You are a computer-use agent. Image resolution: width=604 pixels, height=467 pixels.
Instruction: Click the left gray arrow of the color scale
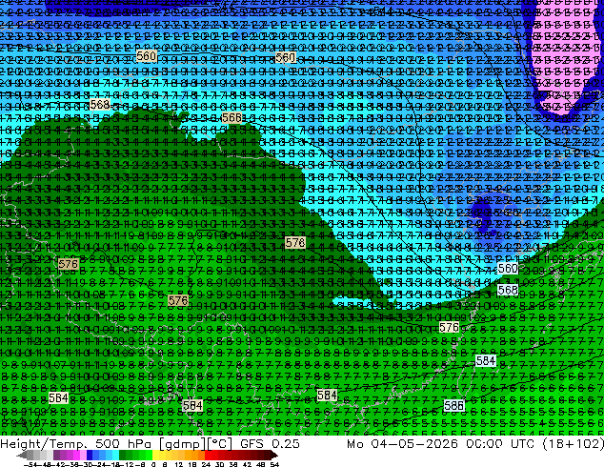[22, 456]
